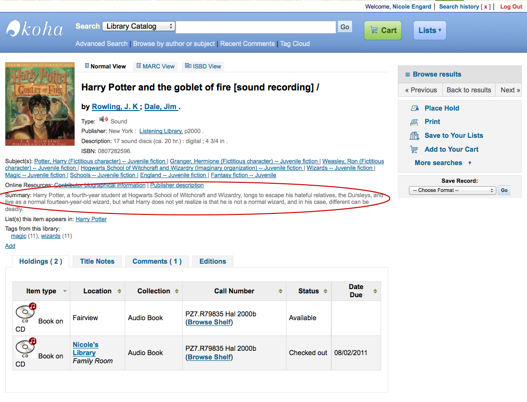Open Advanced Search link
The height and width of the screenshot is (402, 527).
click(x=101, y=44)
